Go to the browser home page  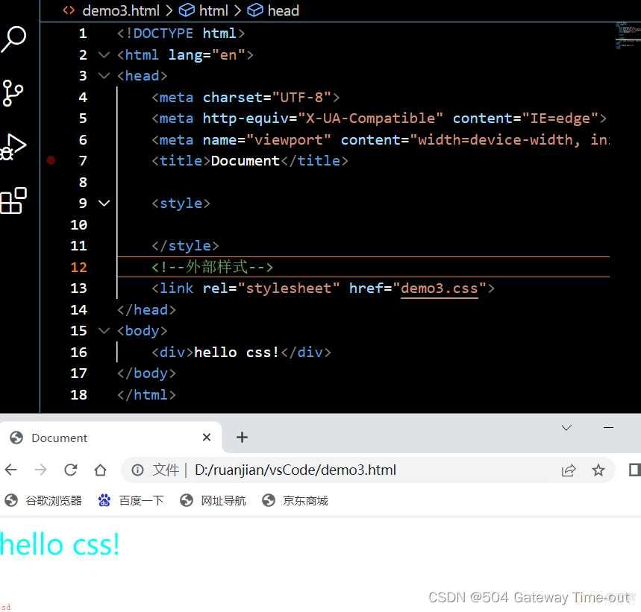(100, 470)
